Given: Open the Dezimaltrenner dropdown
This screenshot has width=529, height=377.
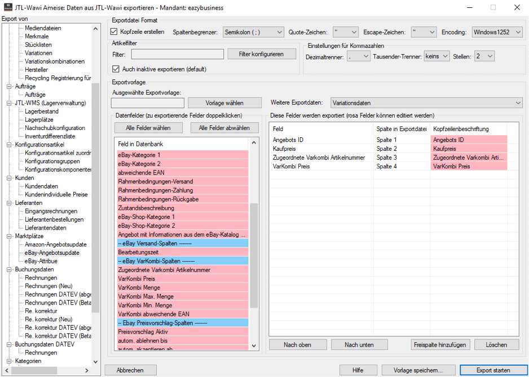Looking at the screenshot, I should point(359,56).
